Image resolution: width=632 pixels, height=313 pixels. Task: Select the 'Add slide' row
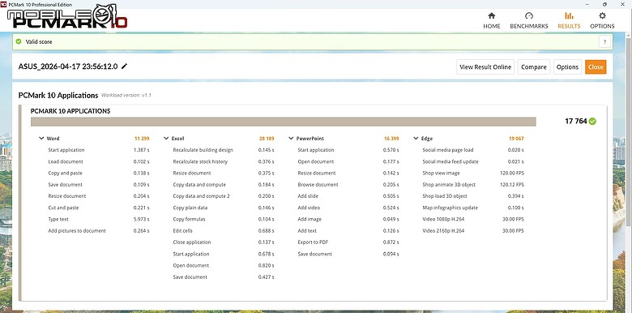348,196
